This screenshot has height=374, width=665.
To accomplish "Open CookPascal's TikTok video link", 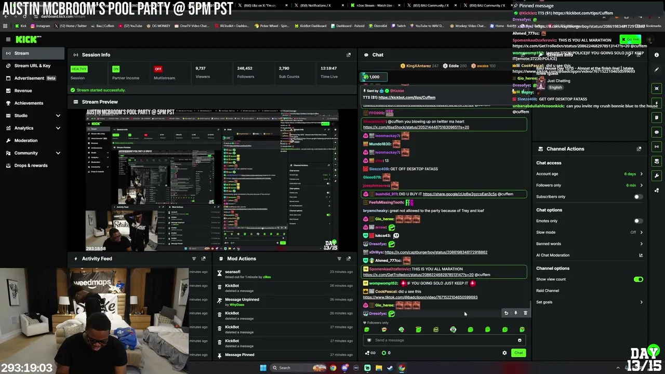I will coord(420,298).
